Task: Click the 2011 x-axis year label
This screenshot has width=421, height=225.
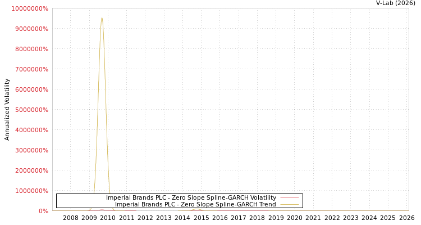Action: coord(126,218)
